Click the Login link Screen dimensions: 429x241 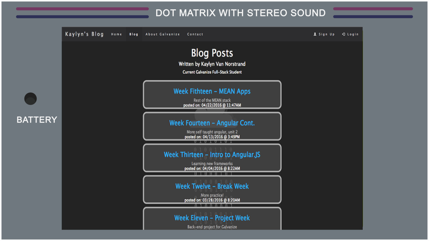point(350,34)
